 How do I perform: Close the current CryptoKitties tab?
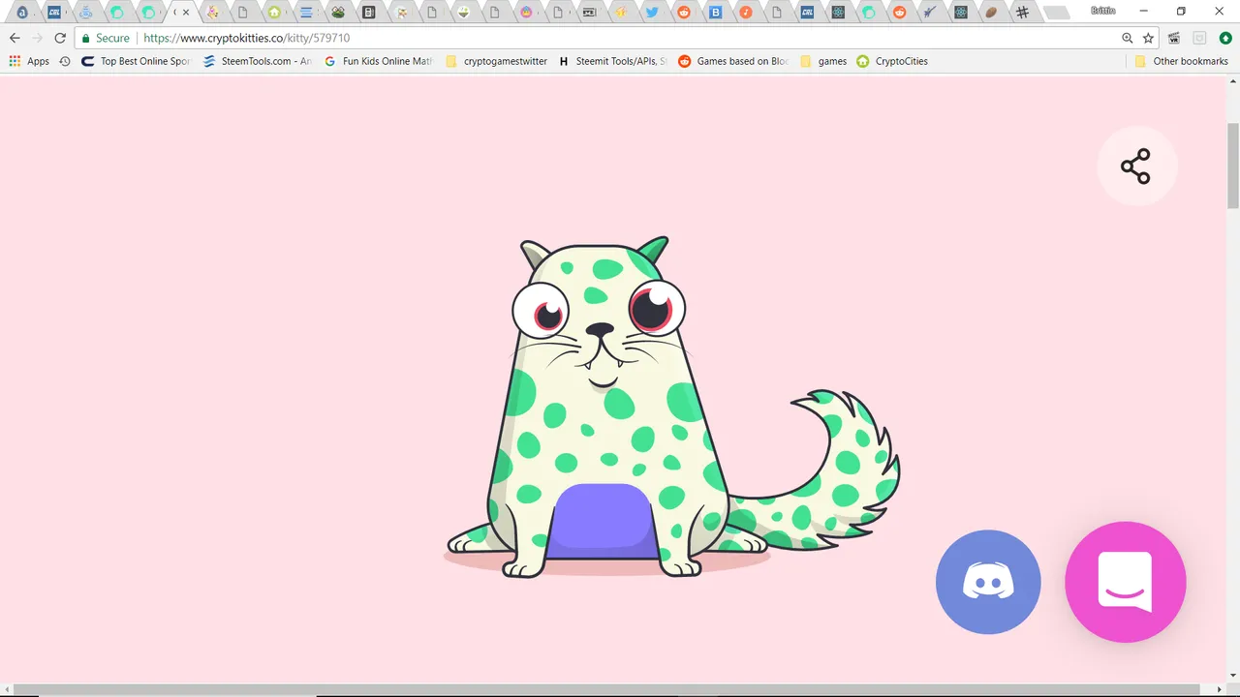[186, 13]
